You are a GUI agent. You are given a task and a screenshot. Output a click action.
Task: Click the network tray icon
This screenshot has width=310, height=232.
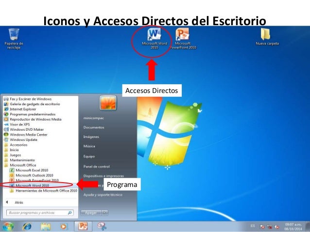pos(270,227)
